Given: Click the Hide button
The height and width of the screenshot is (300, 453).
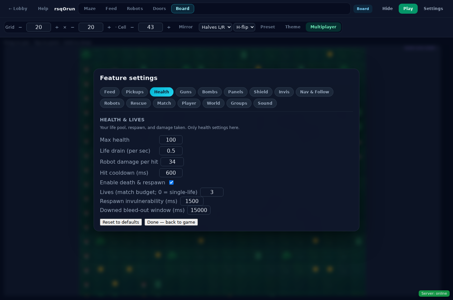Looking at the screenshot, I should 387,9.
